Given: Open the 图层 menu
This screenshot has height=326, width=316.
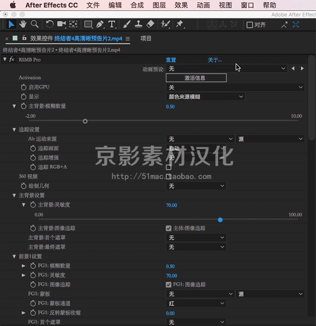Looking at the screenshot, I should point(159,5).
